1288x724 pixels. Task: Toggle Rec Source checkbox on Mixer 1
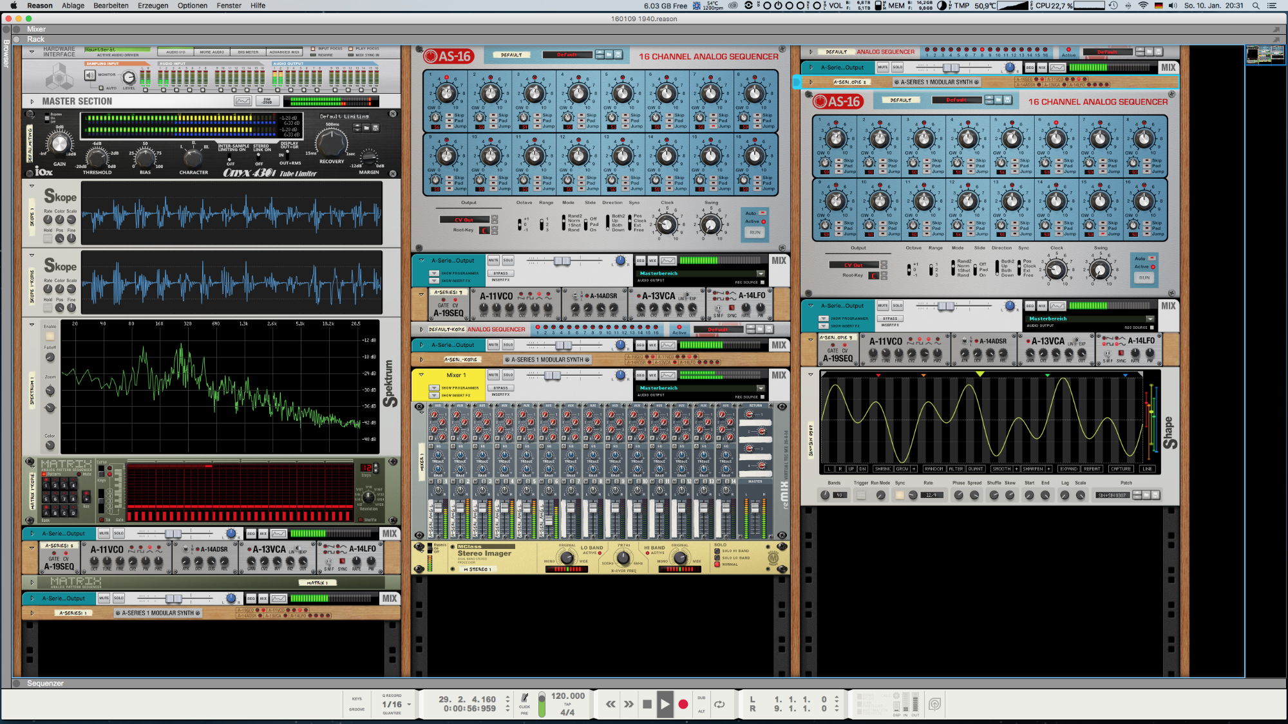(763, 397)
